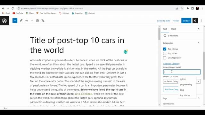Open the block inserter plus button
The width and height of the screenshot is (205, 115).
tap(15, 20)
